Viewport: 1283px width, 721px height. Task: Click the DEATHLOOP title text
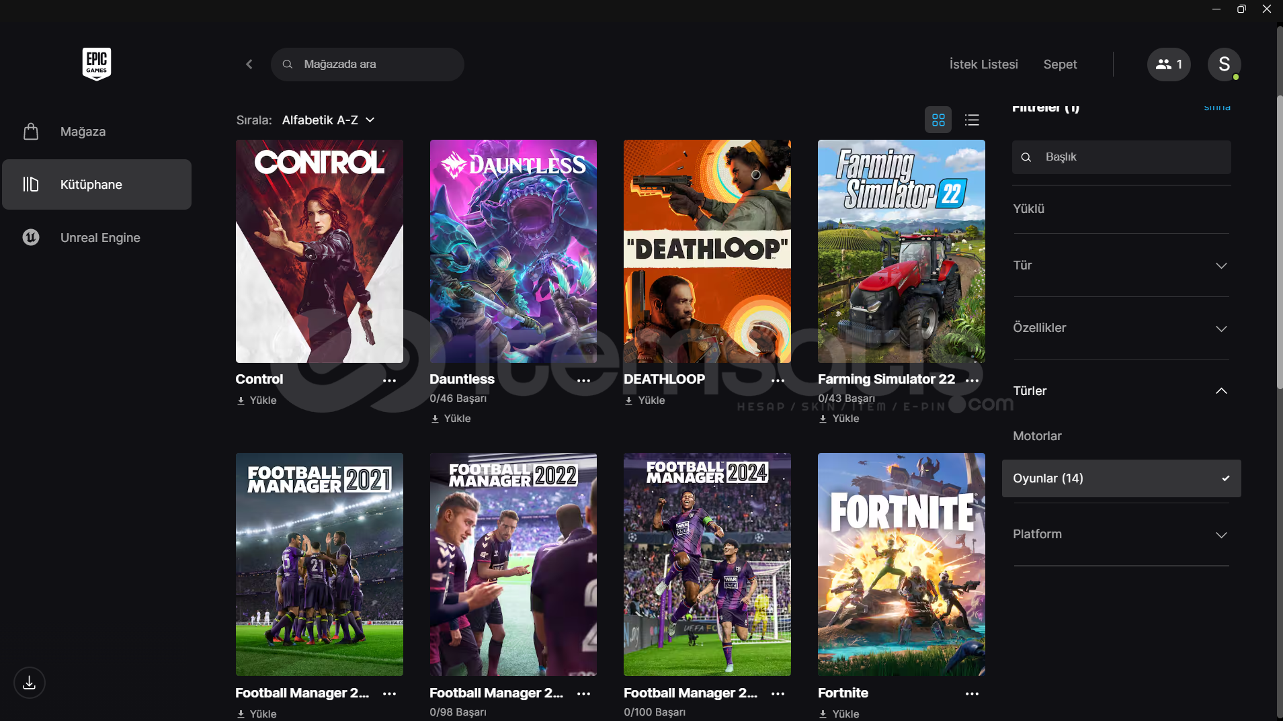[664, 379]
